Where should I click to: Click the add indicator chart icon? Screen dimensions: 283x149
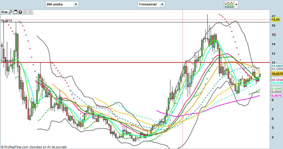point(229,4)
